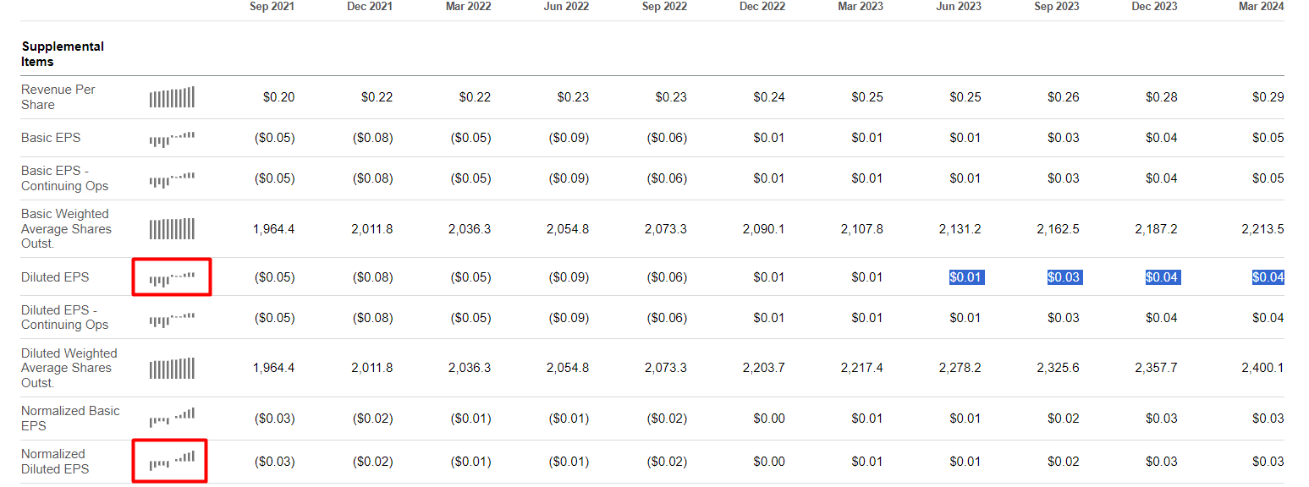Click the Basic EPS - Continuing Ops sparkline
The height and width of the screenshot is (487, 1309).
(172, 178)
